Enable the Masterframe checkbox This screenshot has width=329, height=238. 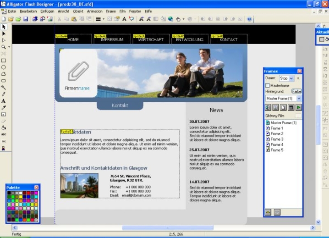coord(268,85)
